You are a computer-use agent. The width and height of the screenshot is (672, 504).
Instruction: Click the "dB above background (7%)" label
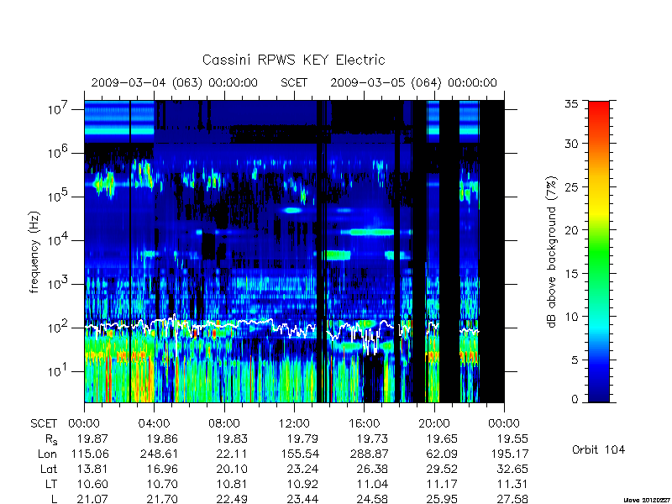point(552,252)
